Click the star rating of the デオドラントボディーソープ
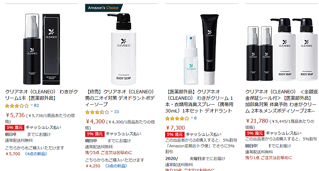 pyautogui.click(x=97, y=112)
